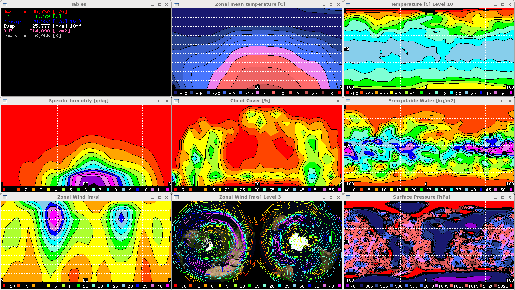Select the Evap -25.777 row in Tables
This screenshot has height=290, width=515.
42,26
